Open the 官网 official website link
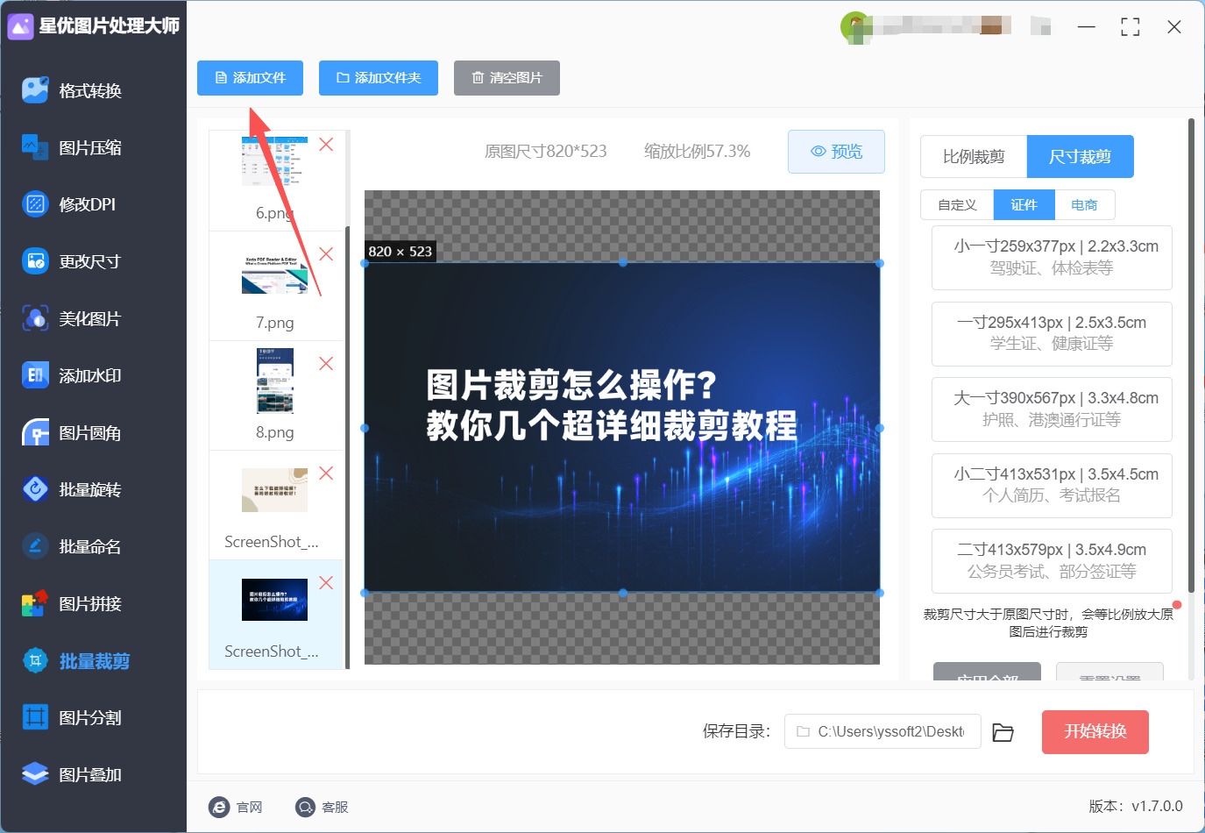Viewport: 1205px width, 833px height. pyautogui.click(x=236, y=807)
